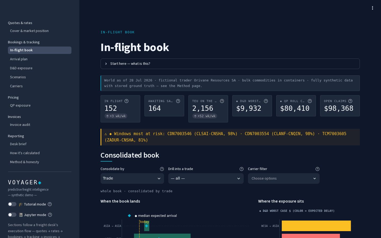This screenshot has width=381, height=238.
Task: Expand the 'Start here — what is this?' section
Action: (x=230, y=64)
